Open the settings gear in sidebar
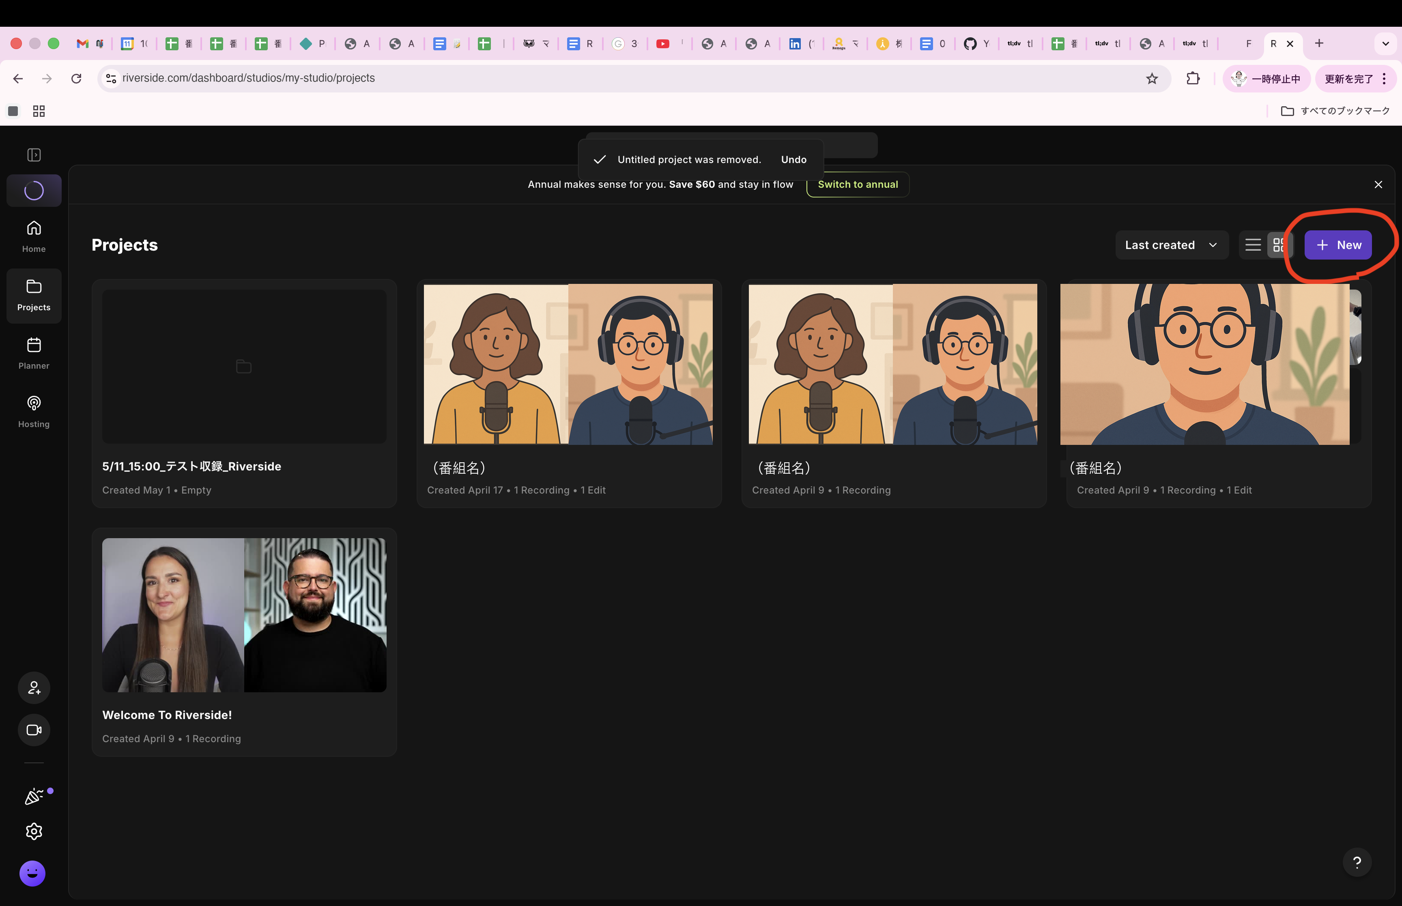 pos(34,831)
